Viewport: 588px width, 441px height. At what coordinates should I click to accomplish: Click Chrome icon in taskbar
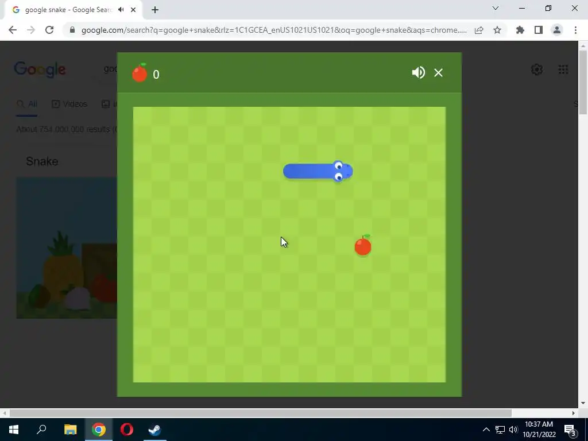99,430
